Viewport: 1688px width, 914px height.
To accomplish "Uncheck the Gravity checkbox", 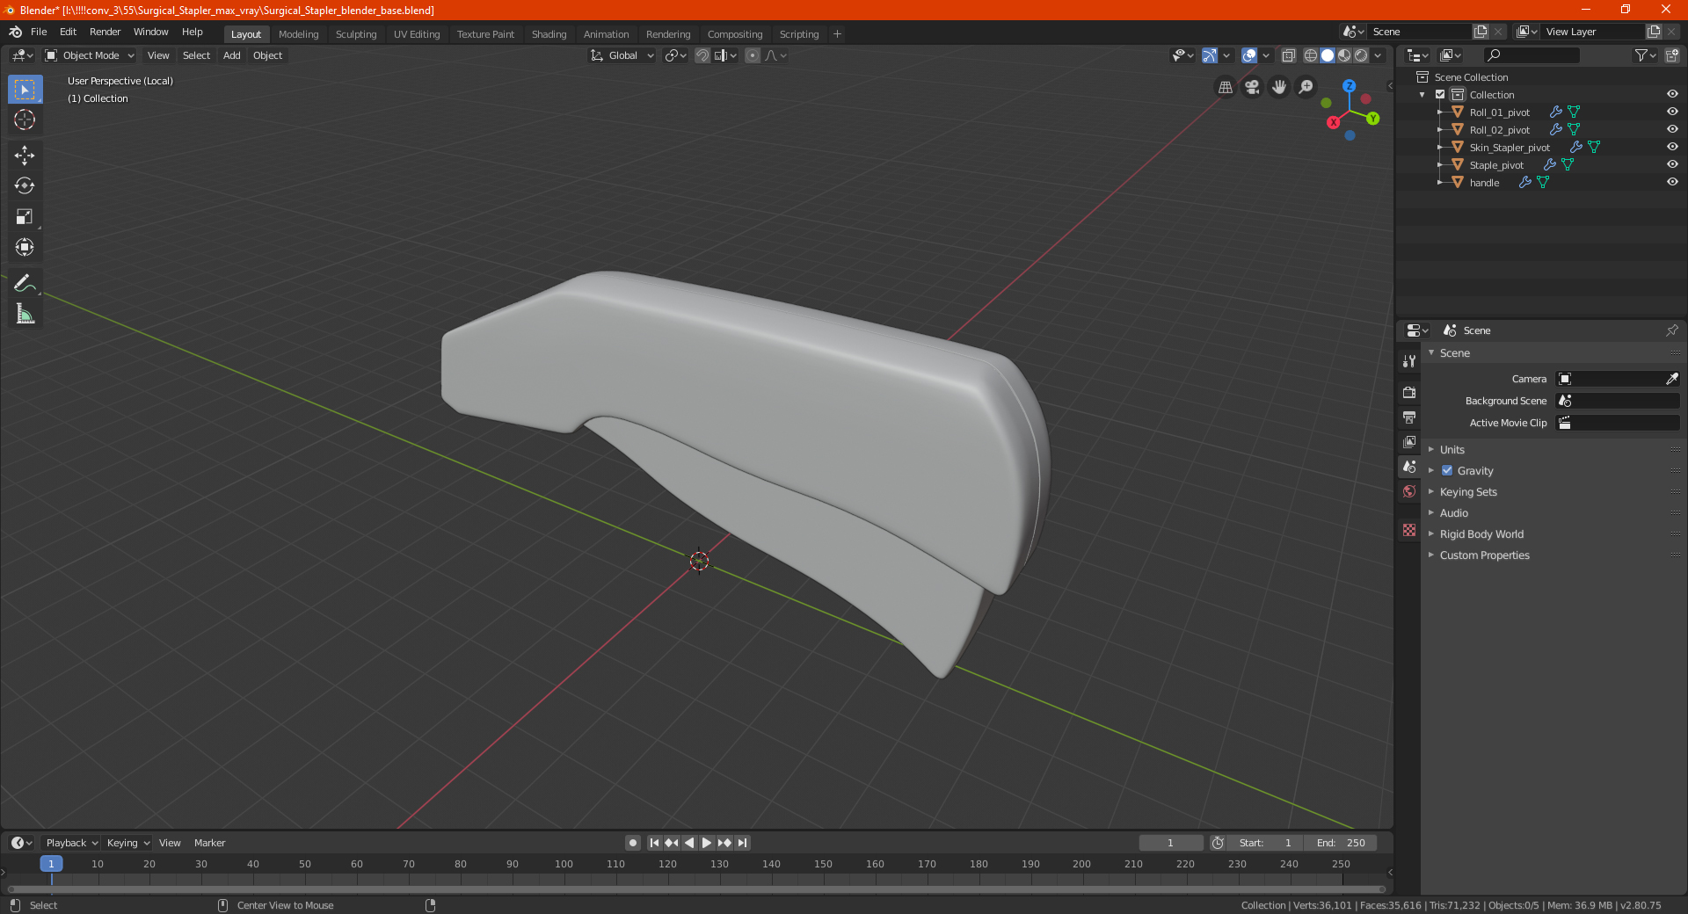I will pos(1447,470).
